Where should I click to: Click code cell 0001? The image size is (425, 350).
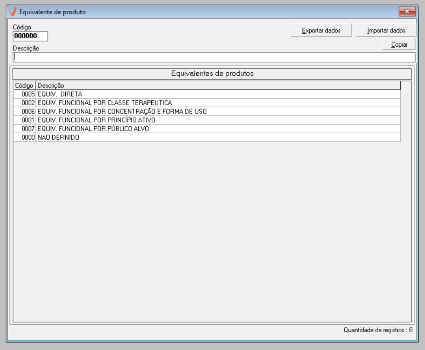[x=25, y=120]
